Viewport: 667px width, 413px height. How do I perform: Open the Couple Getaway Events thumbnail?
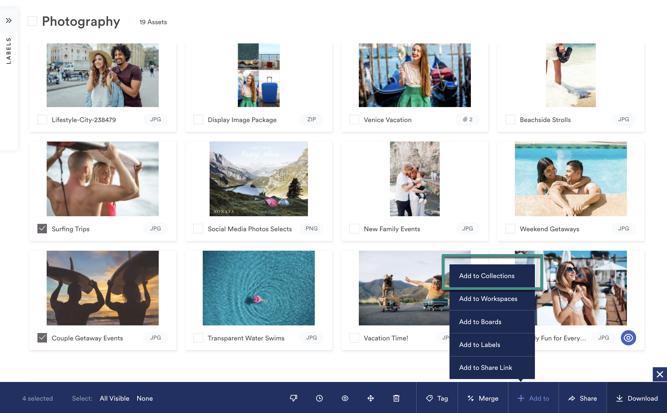[103, 288]
